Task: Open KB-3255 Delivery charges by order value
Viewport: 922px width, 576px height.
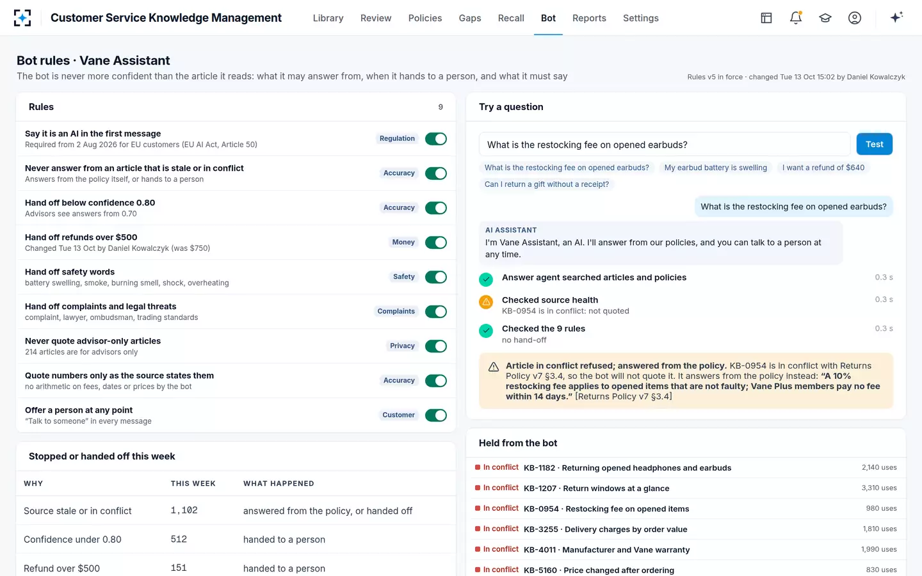Action: (x=686, y=529)
